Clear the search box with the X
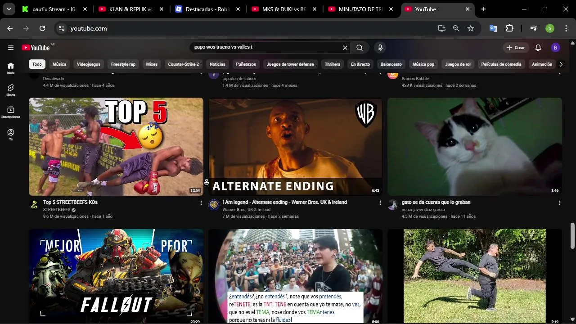 (x=345, y=48)
